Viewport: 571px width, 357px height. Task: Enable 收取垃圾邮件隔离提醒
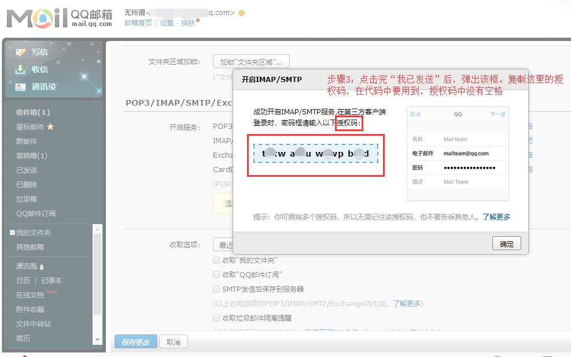point(216,318)
